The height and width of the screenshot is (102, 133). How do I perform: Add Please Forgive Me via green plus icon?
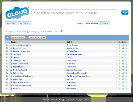123,51
